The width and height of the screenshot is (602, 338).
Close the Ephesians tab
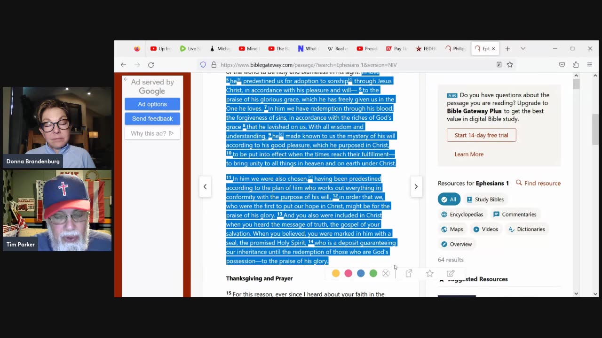pyautogui.click(x=493, y=48)
